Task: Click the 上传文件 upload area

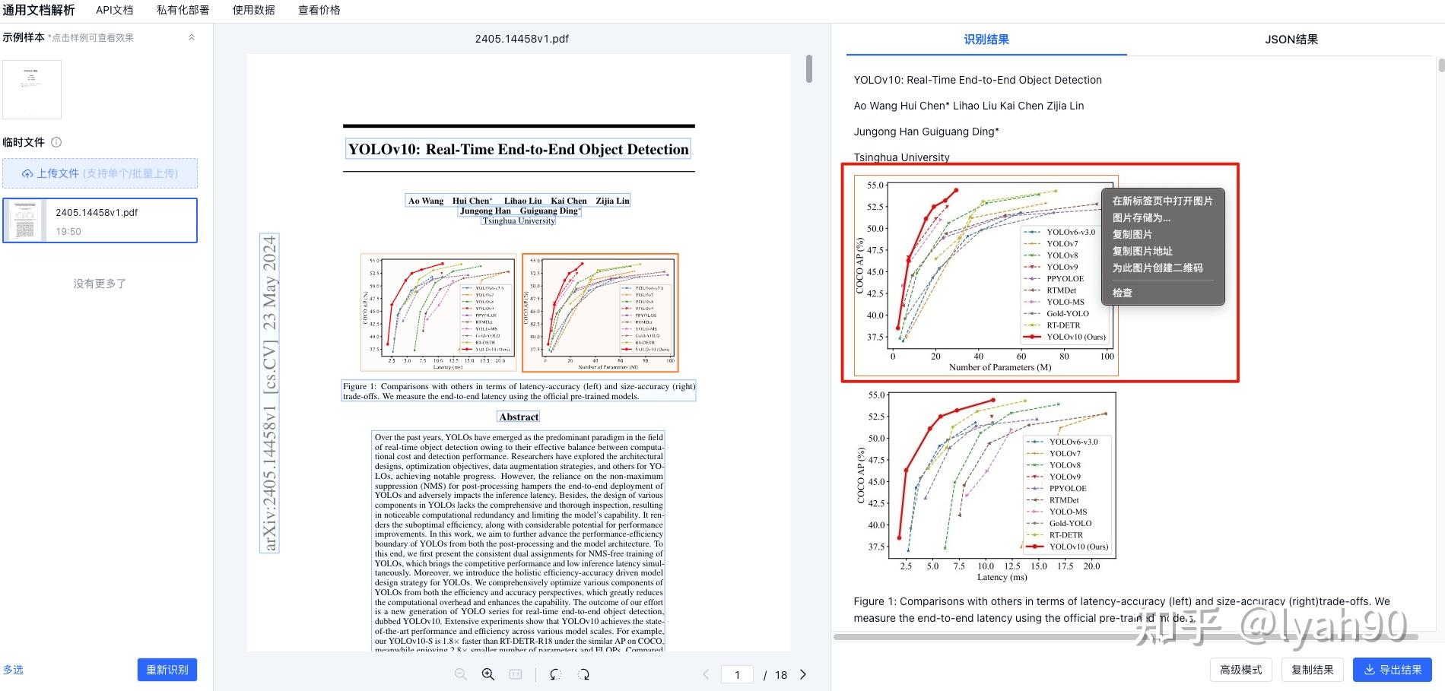Action: (100, 173)
